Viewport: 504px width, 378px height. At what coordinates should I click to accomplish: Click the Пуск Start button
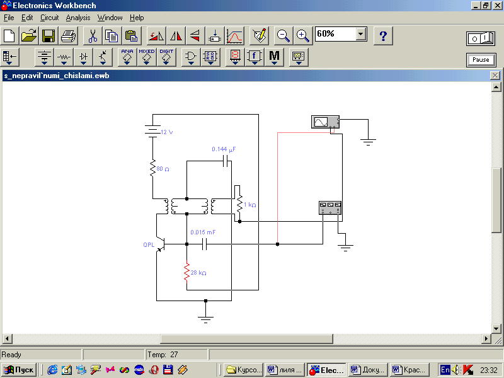[19, 370]
